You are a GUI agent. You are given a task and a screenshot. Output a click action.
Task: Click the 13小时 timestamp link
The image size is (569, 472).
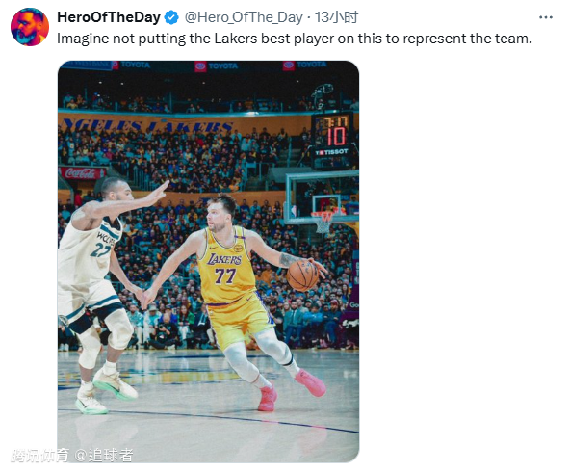336,17
